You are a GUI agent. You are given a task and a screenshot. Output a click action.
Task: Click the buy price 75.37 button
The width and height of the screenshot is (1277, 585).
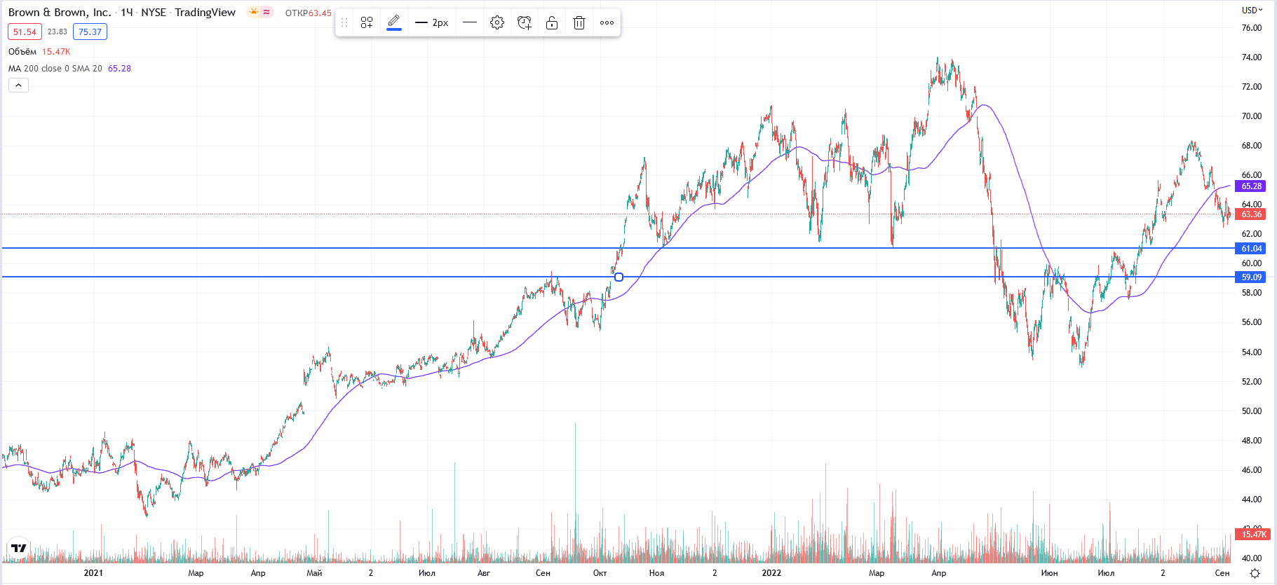(90, 32)
